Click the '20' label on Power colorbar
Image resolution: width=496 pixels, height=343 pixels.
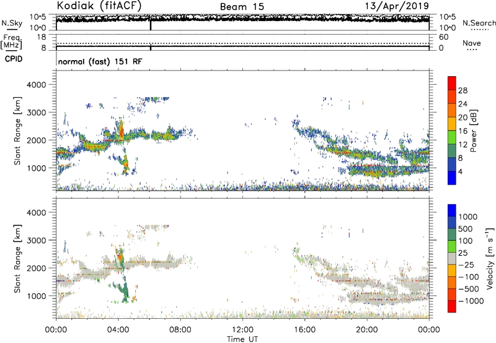[x=463, y=118]
